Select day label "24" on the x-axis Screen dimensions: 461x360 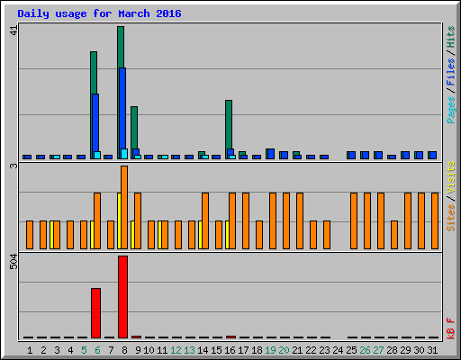(x=338, y=350)
